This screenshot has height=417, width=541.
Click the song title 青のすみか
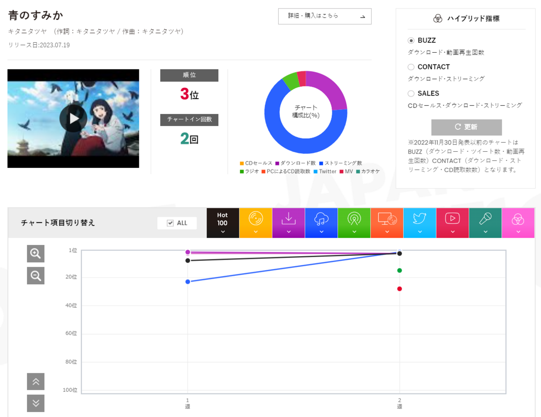(x=36, y=15)
